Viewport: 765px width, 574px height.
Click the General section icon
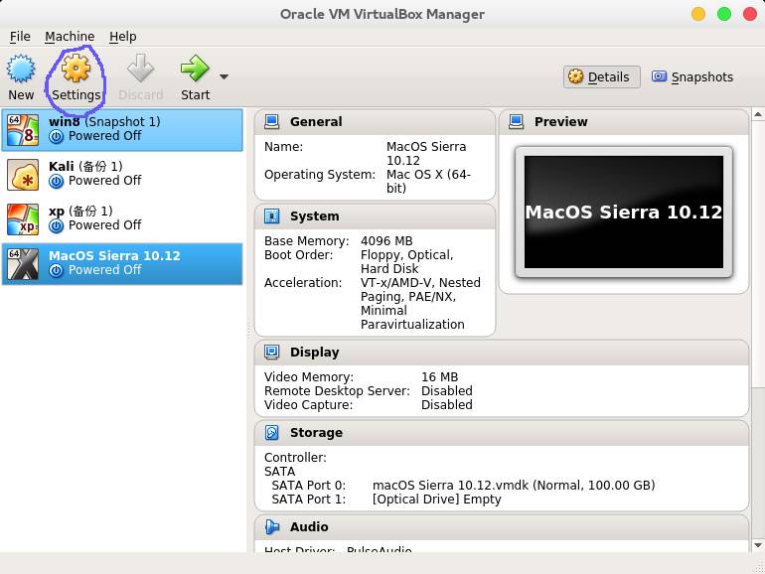pyautogui.click(x=272, y=121)
